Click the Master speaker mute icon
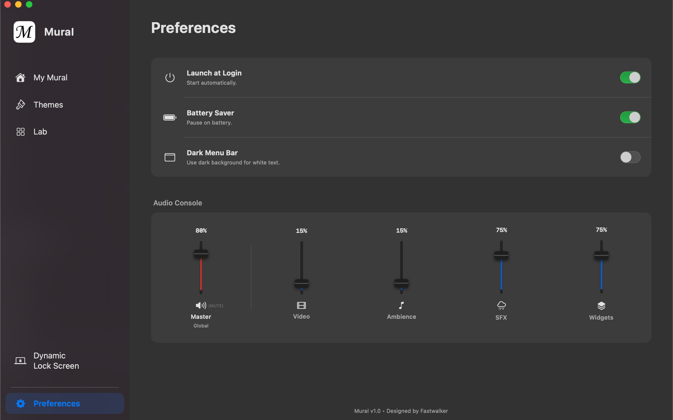This screenshot has height=420, width=673. point(201,305)
